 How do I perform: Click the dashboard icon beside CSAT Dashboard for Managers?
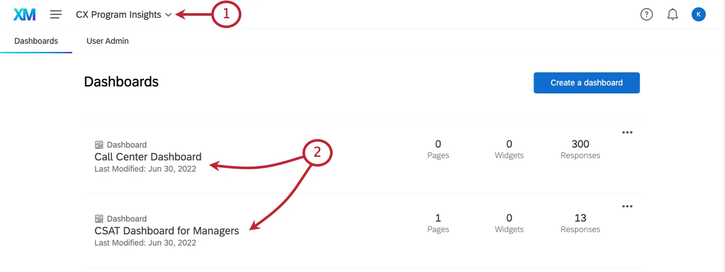coord(99,218)
